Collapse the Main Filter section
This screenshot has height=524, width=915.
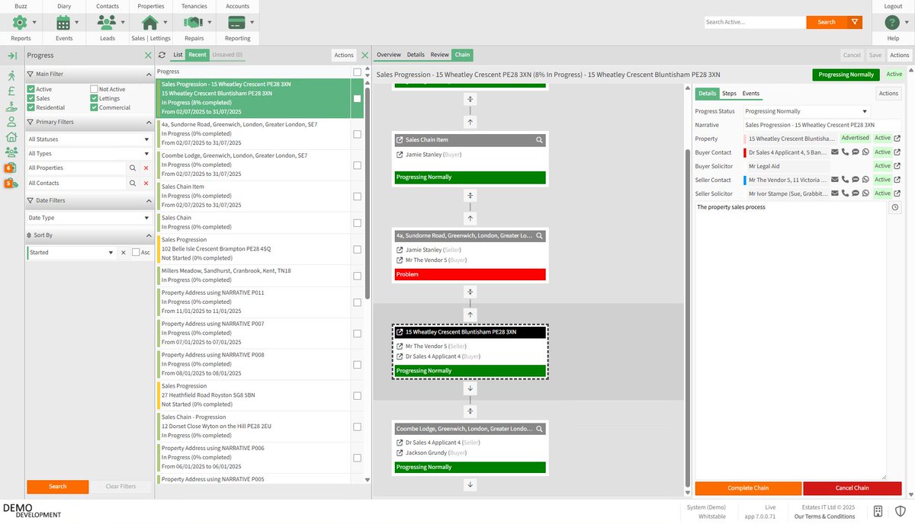pyautogui.click(x=148, y=74)
